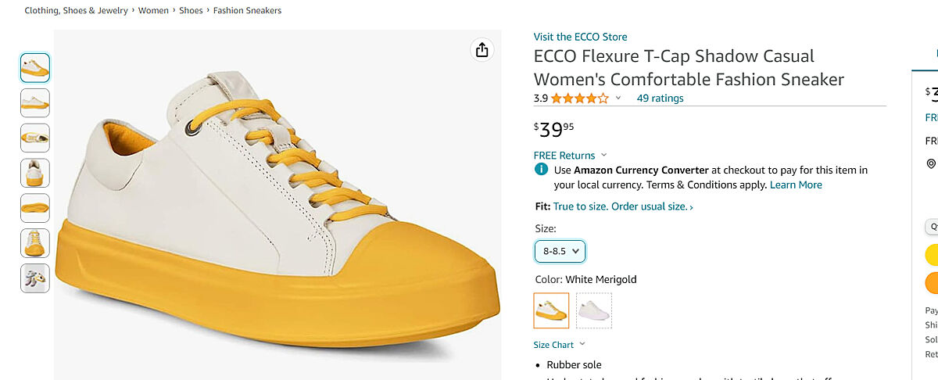
Task: Click the True to size fit link
Action: [x=622, y=206]
